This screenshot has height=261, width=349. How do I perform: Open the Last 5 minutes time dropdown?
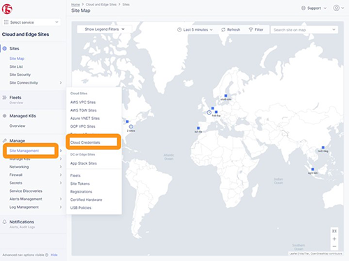point(195,30)
